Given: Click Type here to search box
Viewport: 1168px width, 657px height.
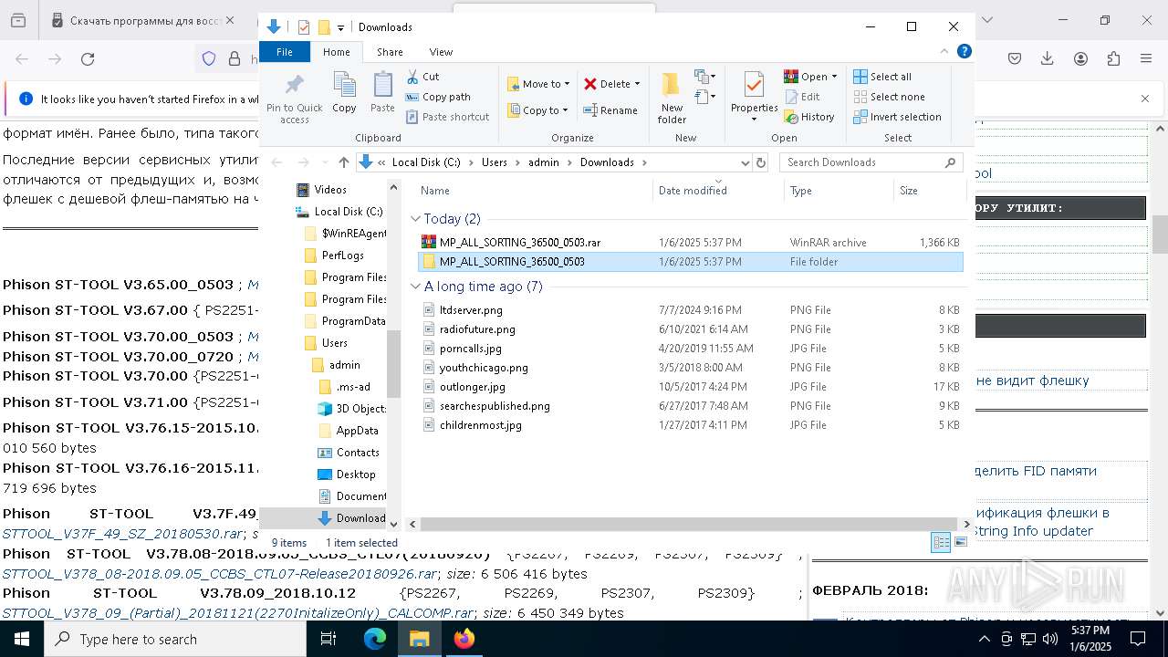Looking at the screenshot, I should coord(175,640).
